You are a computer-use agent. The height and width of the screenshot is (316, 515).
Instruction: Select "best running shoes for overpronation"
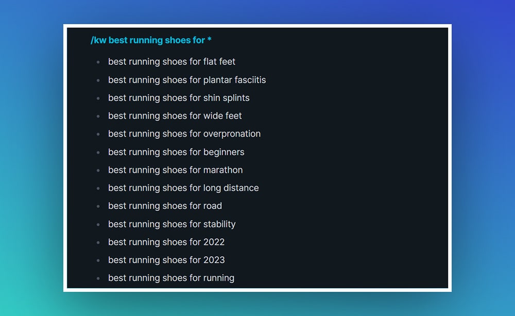184,134
